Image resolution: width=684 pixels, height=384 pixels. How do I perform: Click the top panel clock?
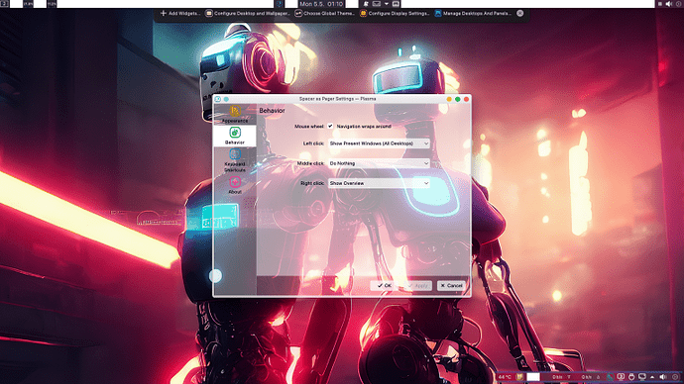coord(321,4)
